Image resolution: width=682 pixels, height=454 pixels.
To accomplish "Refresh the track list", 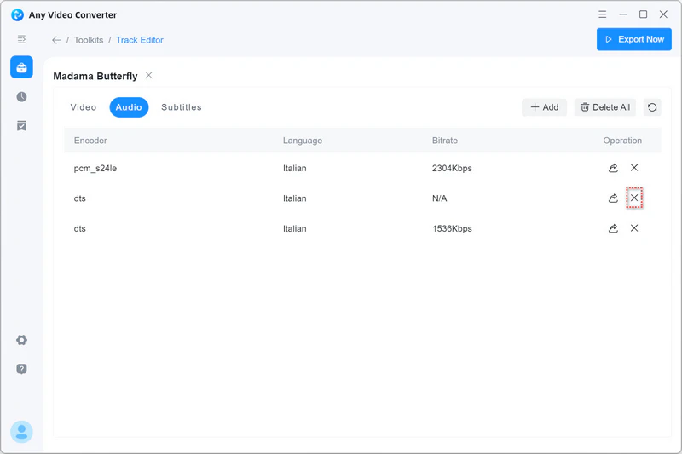I will click(x=652, y=107).
